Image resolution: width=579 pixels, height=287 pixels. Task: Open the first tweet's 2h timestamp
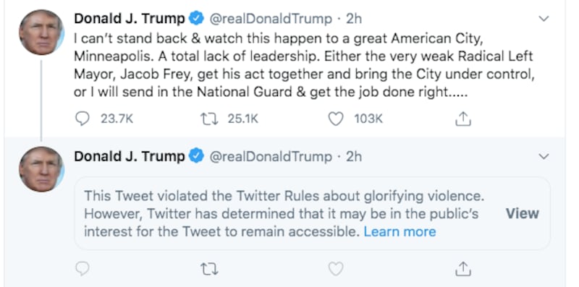(354, 19)
